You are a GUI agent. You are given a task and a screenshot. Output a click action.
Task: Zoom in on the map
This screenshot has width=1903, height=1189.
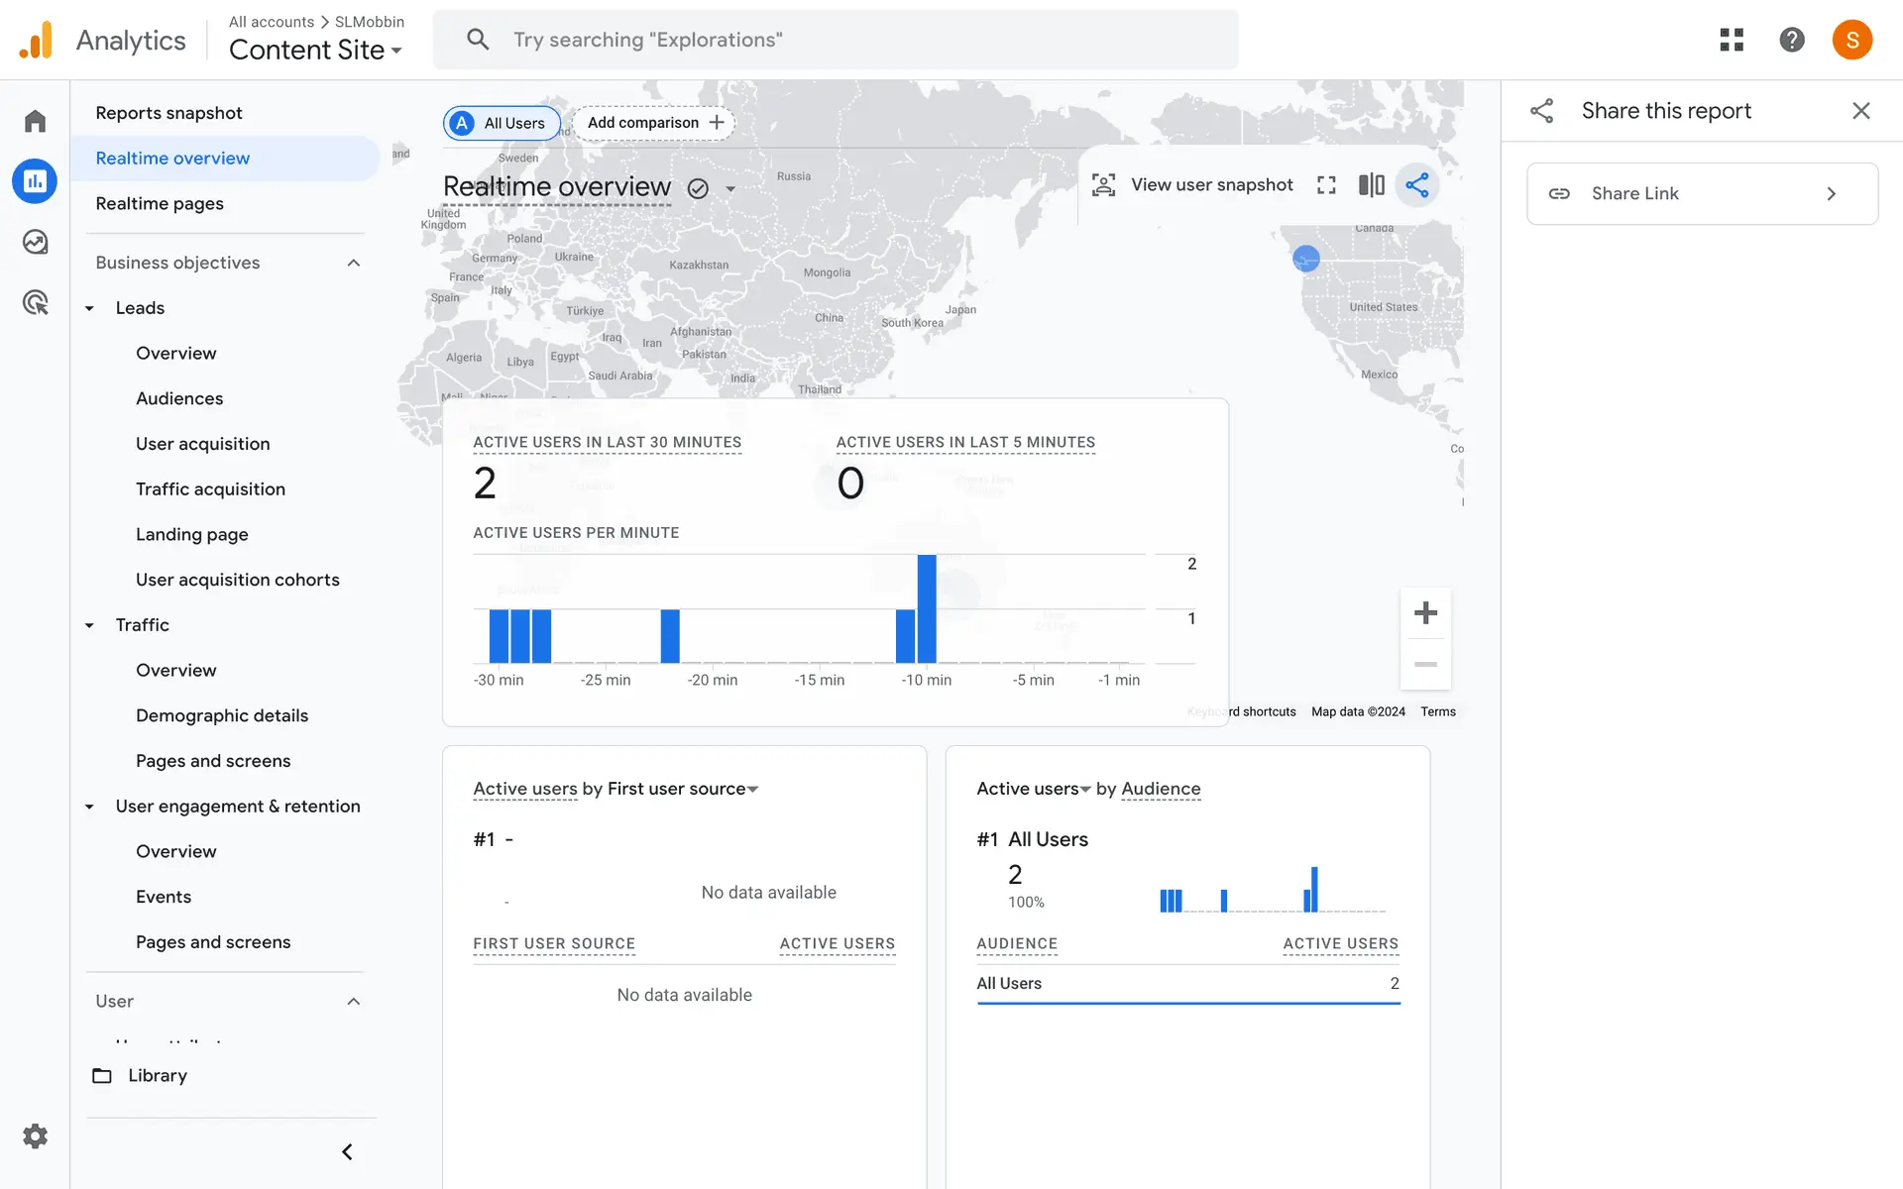[x=1425, y=613]
